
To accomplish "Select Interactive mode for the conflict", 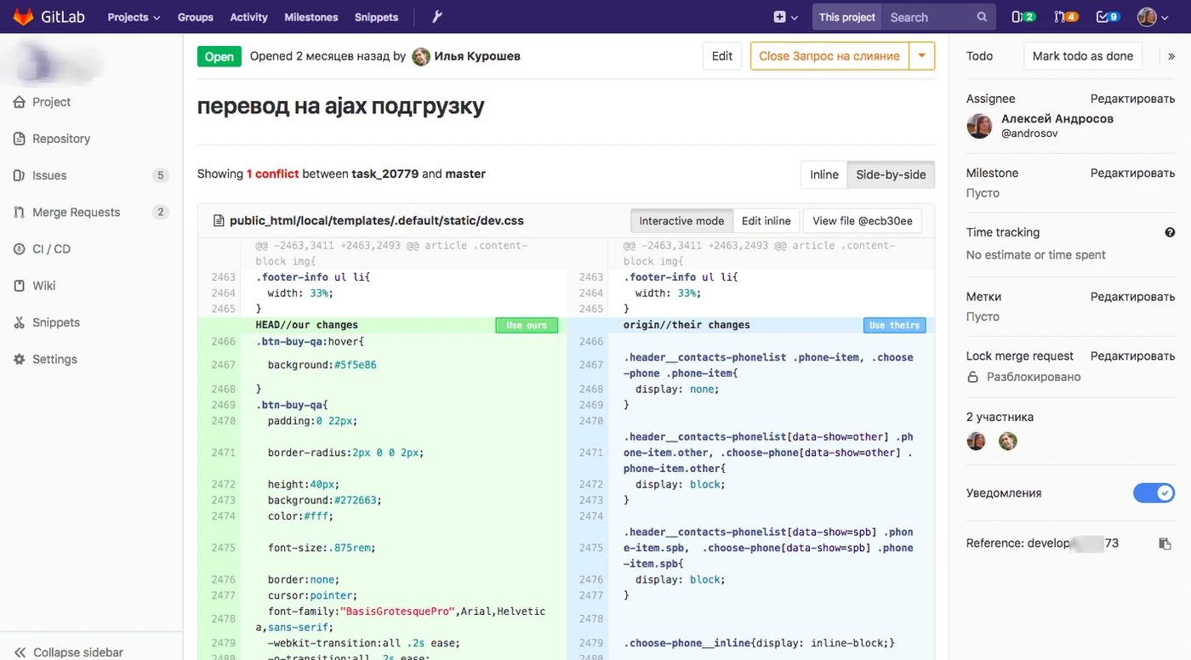I will point(681,221).
